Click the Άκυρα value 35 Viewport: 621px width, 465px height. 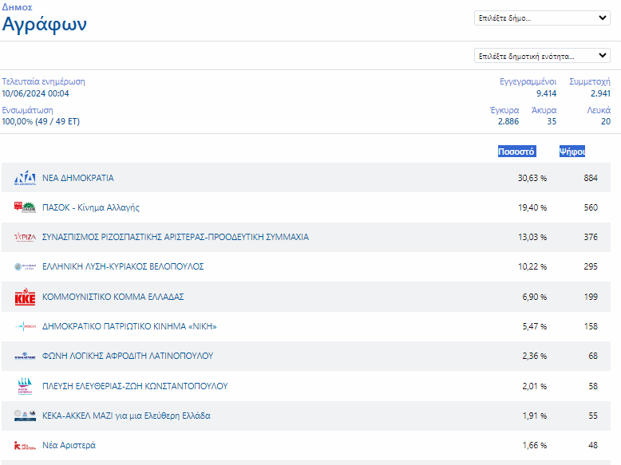552,121
